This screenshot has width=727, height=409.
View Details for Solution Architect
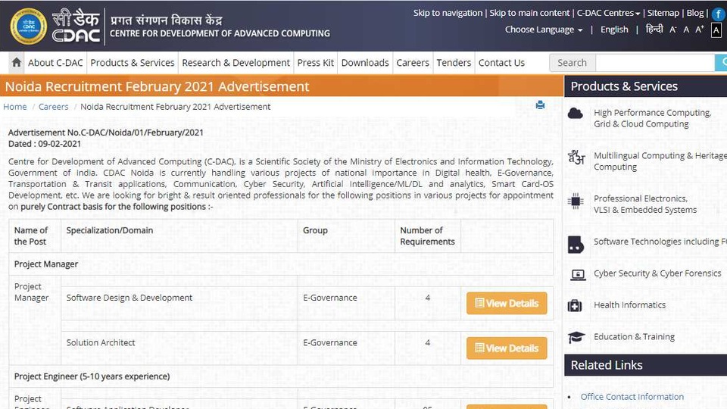tap(507, 348)
